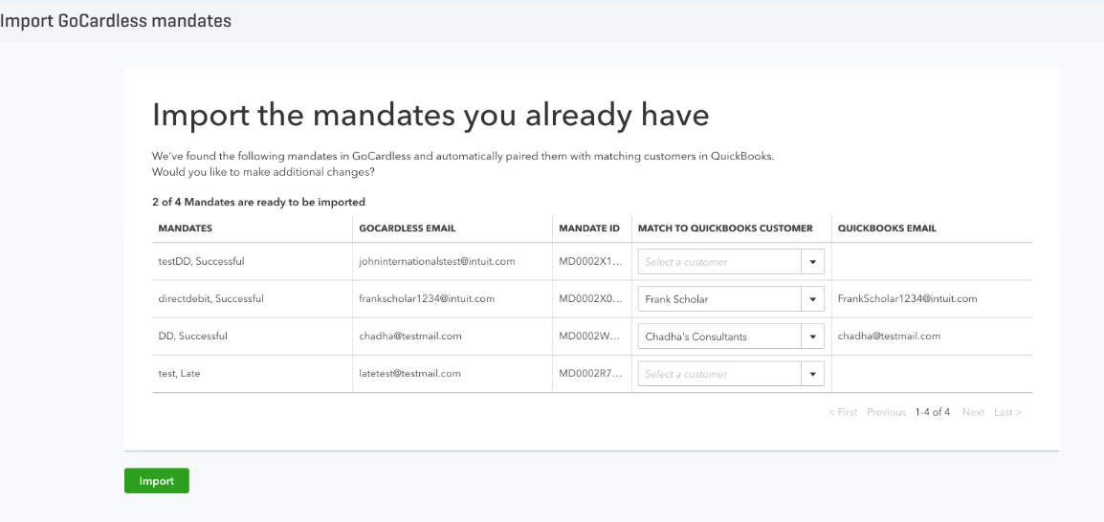Click the 1-4 of 4 page indicator

[932, 412]
